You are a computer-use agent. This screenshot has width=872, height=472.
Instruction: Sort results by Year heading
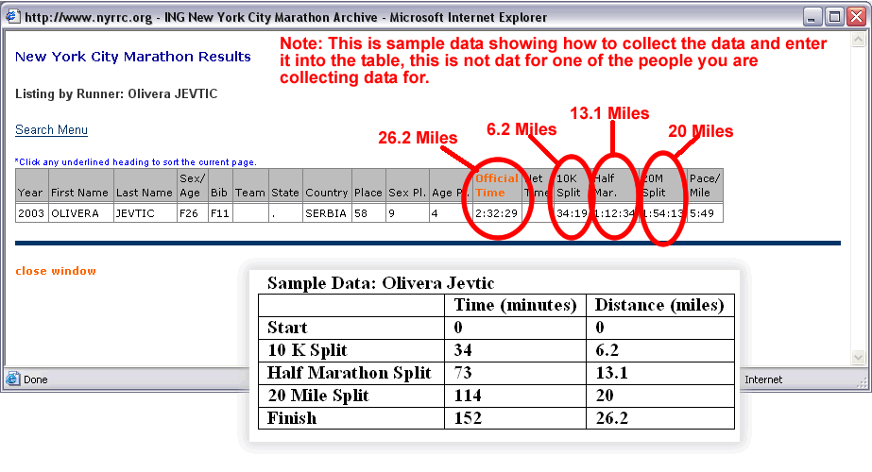click(x=31, y=193)
